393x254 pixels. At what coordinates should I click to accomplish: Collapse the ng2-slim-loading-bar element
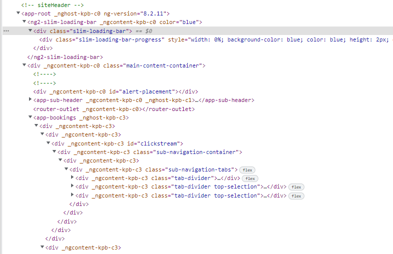(x=24, y=22)
